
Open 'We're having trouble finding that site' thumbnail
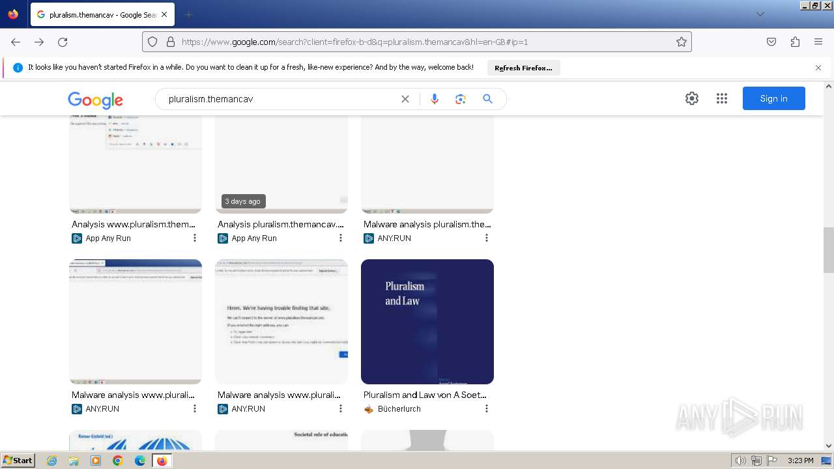(281, 322)
